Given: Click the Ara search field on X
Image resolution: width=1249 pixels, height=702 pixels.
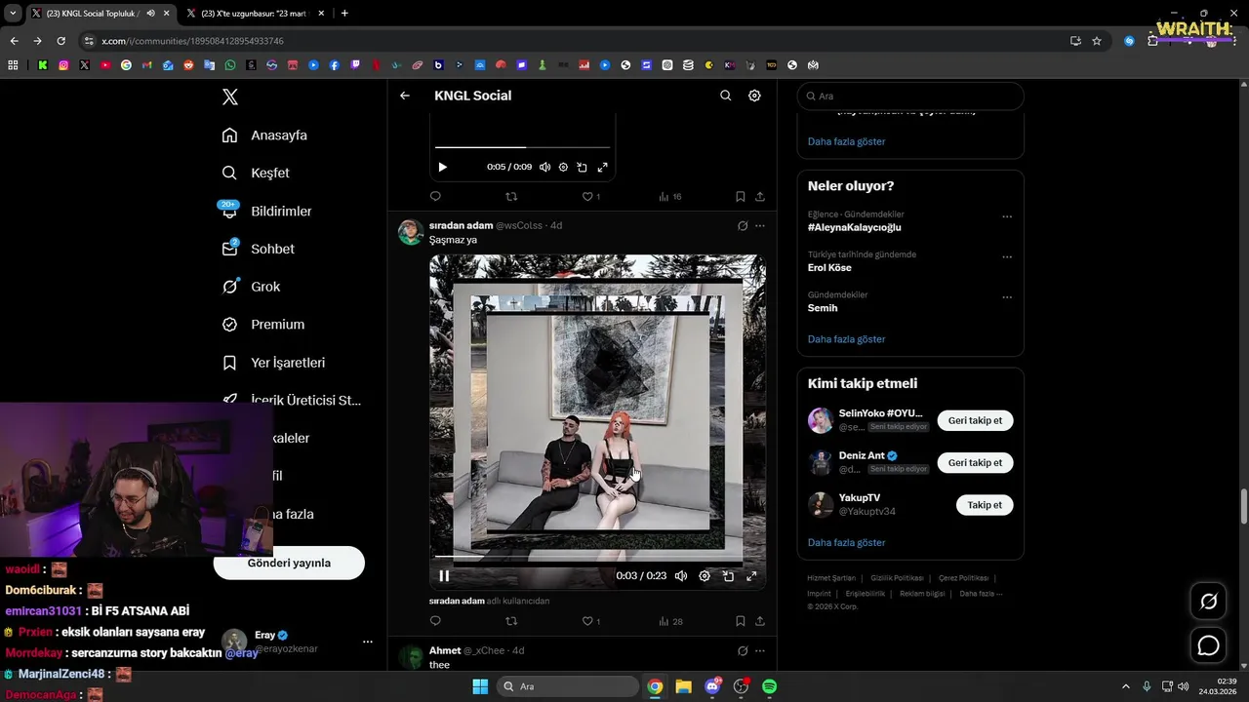Looking at the screenshot, I should [910, 97].
